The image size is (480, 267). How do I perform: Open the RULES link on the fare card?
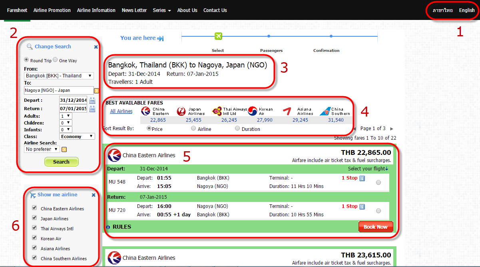pyautogui.click(x=122, y=227)
